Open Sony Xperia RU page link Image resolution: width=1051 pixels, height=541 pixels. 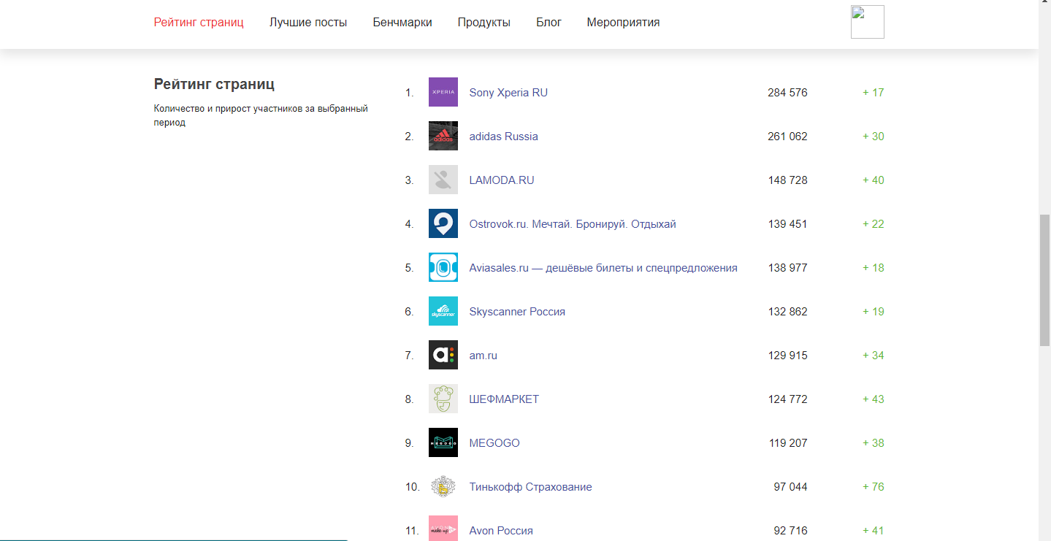pos(508,93)
